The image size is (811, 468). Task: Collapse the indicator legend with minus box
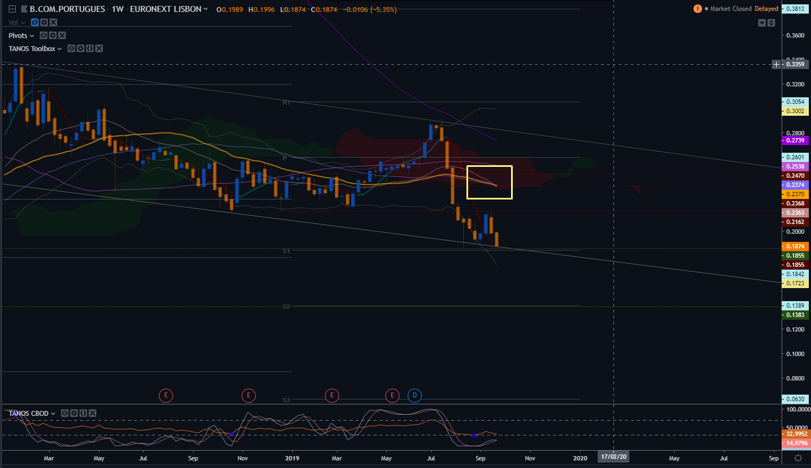point(12,9)
